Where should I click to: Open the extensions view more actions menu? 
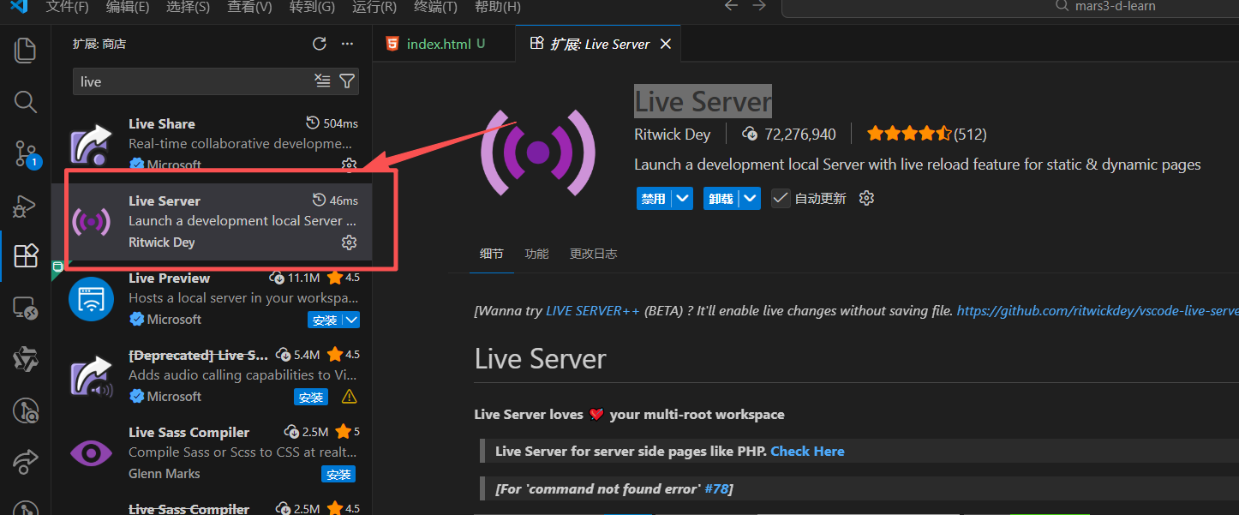click(x=347, y=44)
